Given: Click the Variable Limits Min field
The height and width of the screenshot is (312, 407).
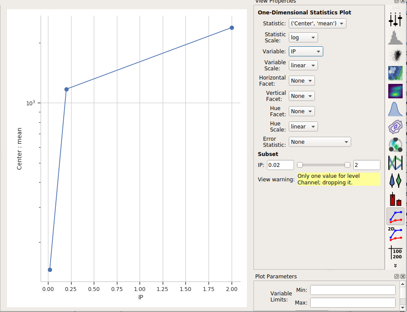Looking at the screenshot, I should [x=353, y=290].
